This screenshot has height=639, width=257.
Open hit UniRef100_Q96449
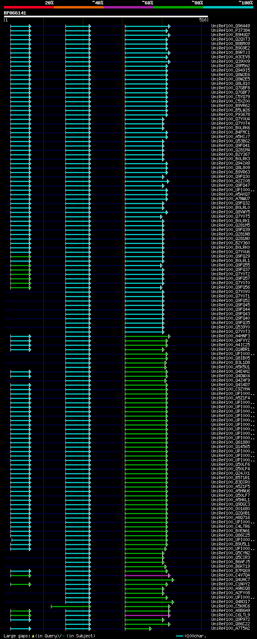click(x=230, y=26)
